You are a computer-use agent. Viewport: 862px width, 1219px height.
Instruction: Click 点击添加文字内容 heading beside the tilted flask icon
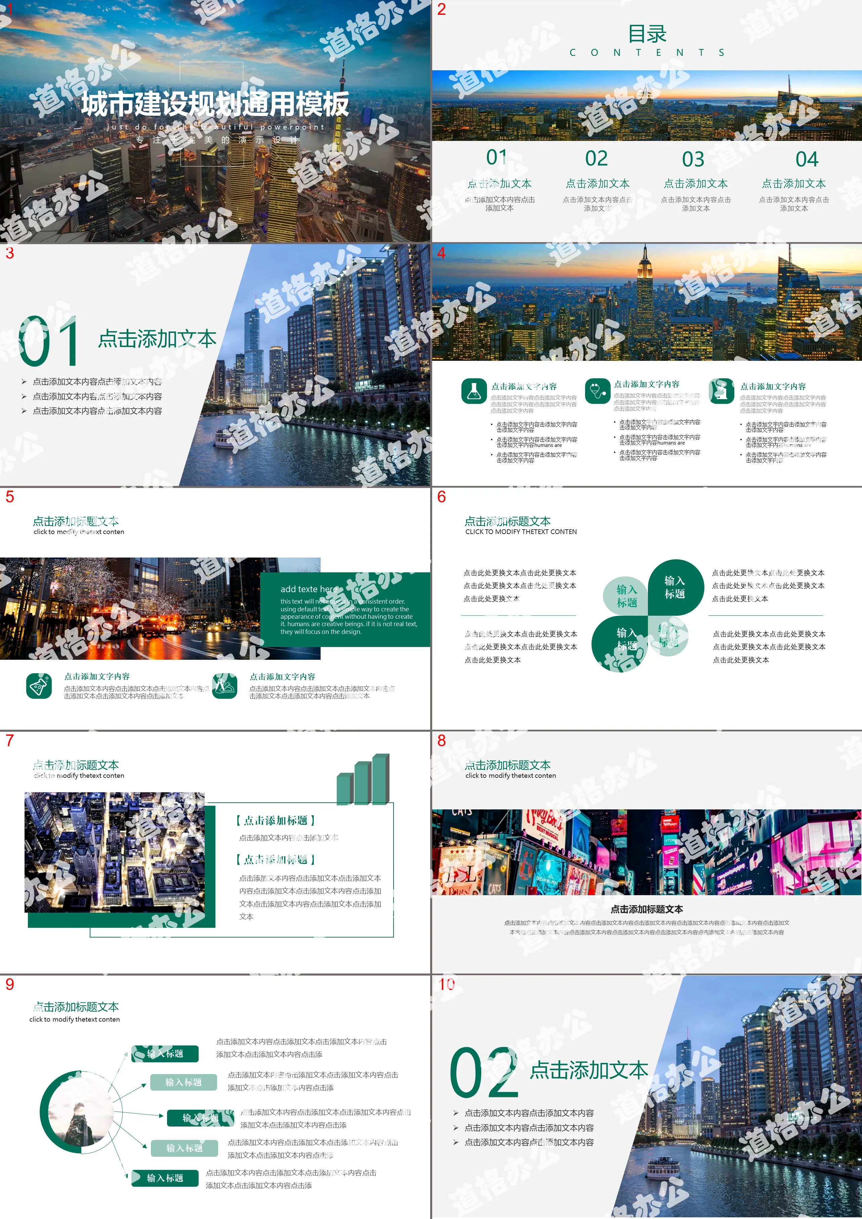point(96,676)
